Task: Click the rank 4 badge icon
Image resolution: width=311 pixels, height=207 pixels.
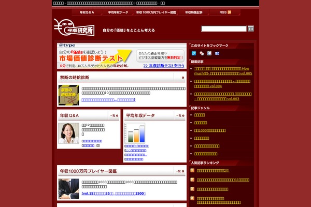Action: 192,198
